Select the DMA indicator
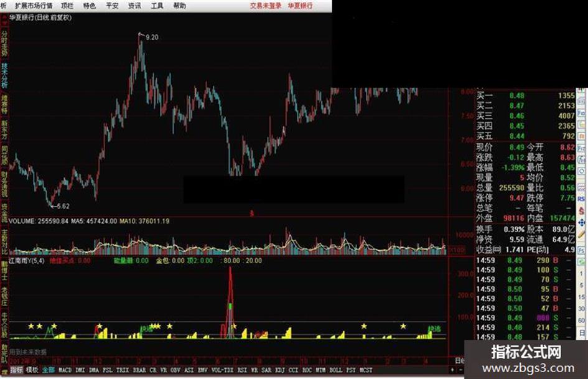The height and width of the screenshot is (379, 588). tap(94, 370)
